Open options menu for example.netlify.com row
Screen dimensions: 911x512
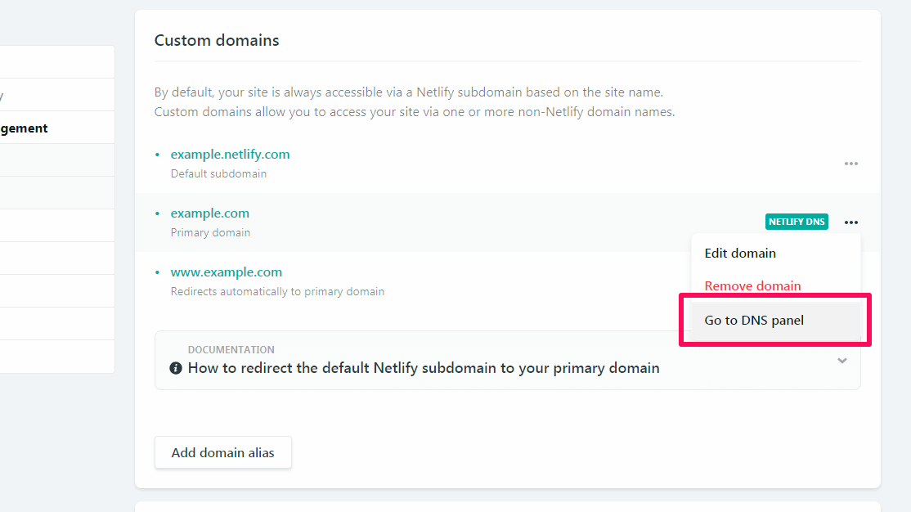tap(850, 163)
